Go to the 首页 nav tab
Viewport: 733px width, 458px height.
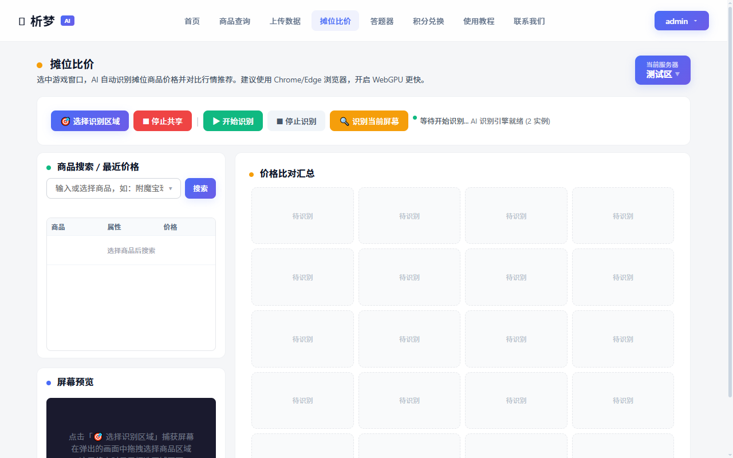(192, 21)
